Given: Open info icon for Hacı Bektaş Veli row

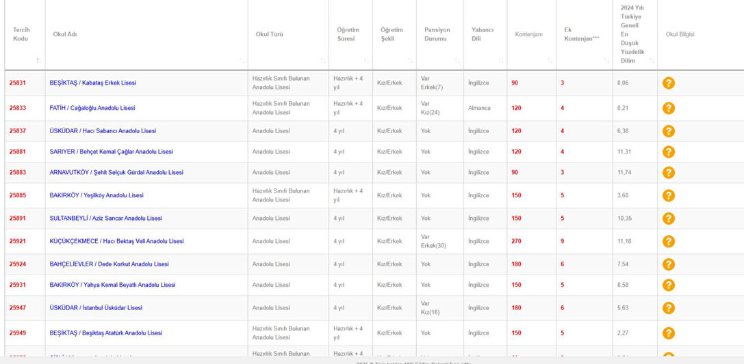Looking at the screenshot, I should tap(669, 241).
